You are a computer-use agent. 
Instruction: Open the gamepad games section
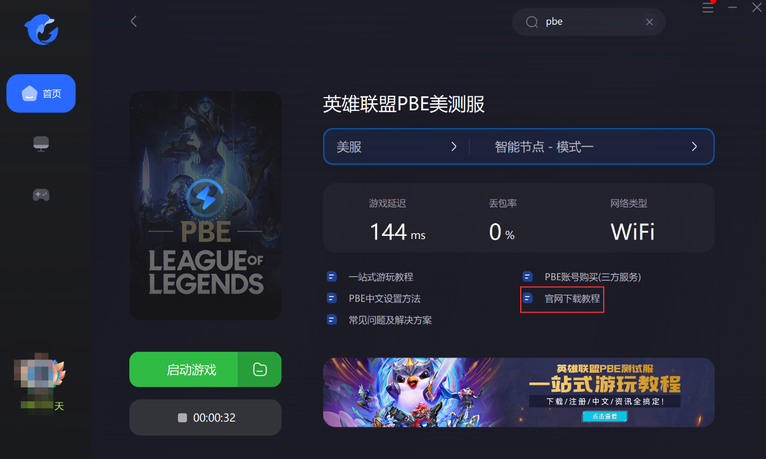(41, 195)
